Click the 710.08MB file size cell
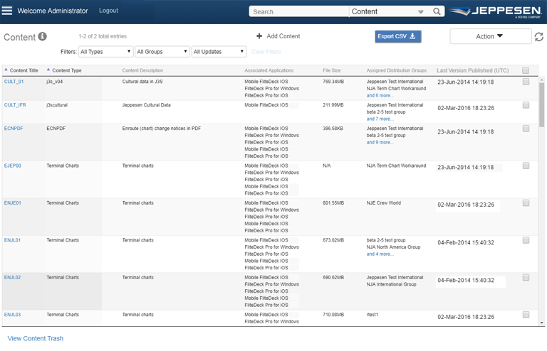547x351 pixels. [x=333, y=315]
